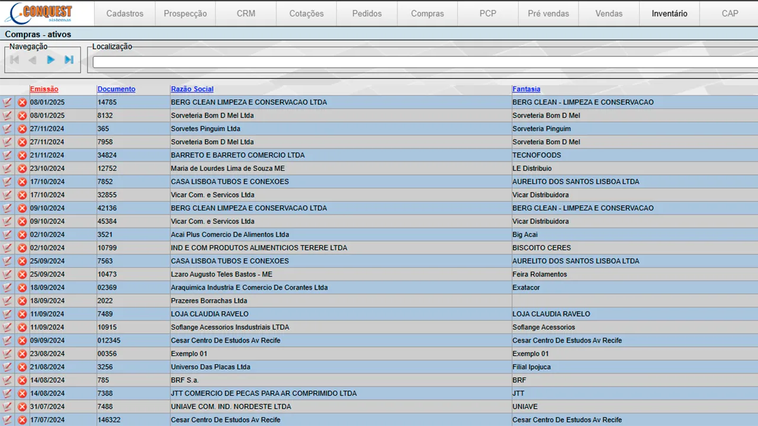Delete the document 45384 row
The width and height of the screenshot is (758, 426).
pyautogui.click(x=22, y=221)
